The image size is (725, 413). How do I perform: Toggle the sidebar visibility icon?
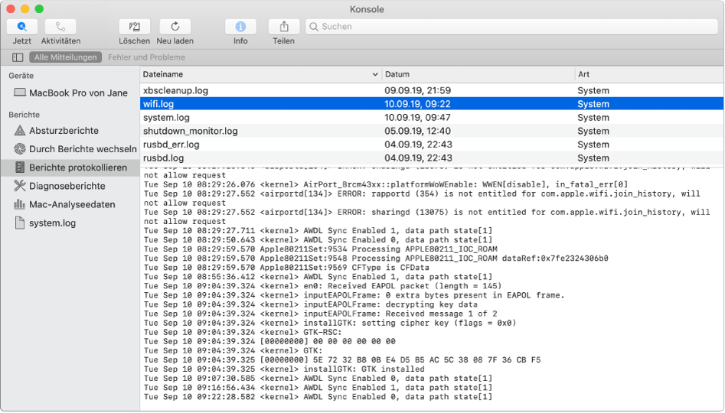coord(18,57)
